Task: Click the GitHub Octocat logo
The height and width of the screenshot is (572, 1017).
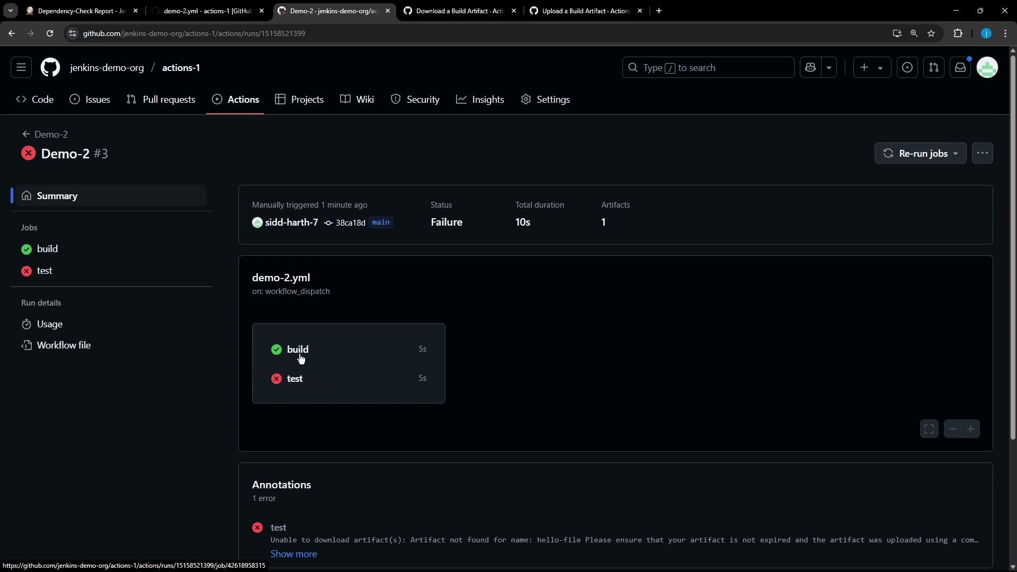Action: [50, 68]
